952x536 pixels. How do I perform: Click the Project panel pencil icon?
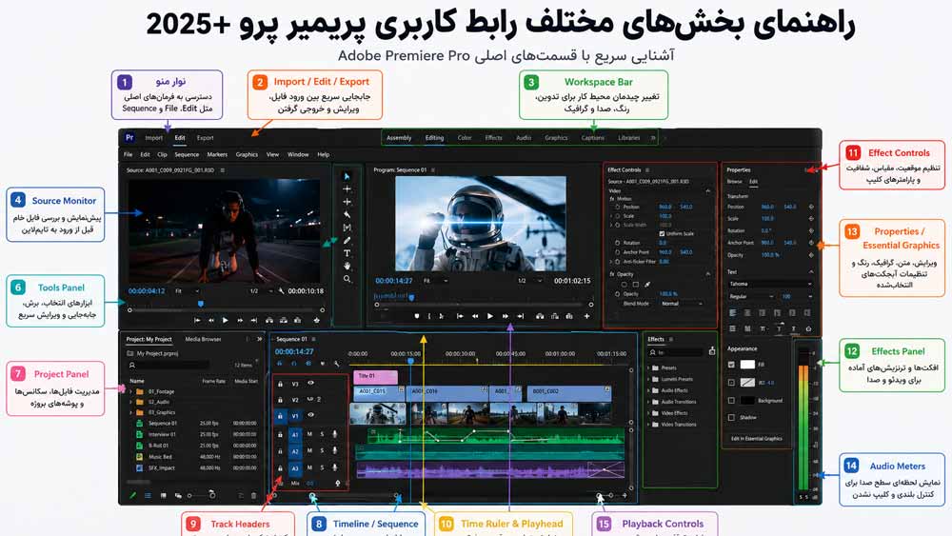[133, 495]
